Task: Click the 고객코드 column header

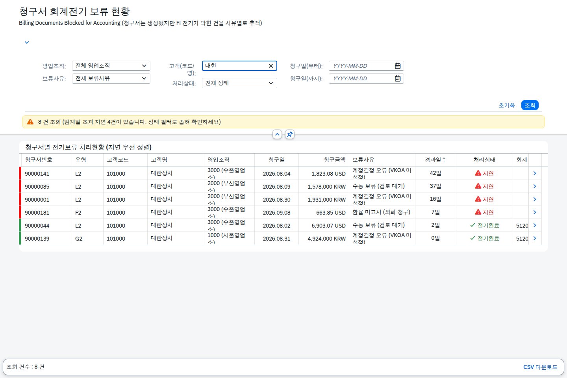Action: pos(125,160)
